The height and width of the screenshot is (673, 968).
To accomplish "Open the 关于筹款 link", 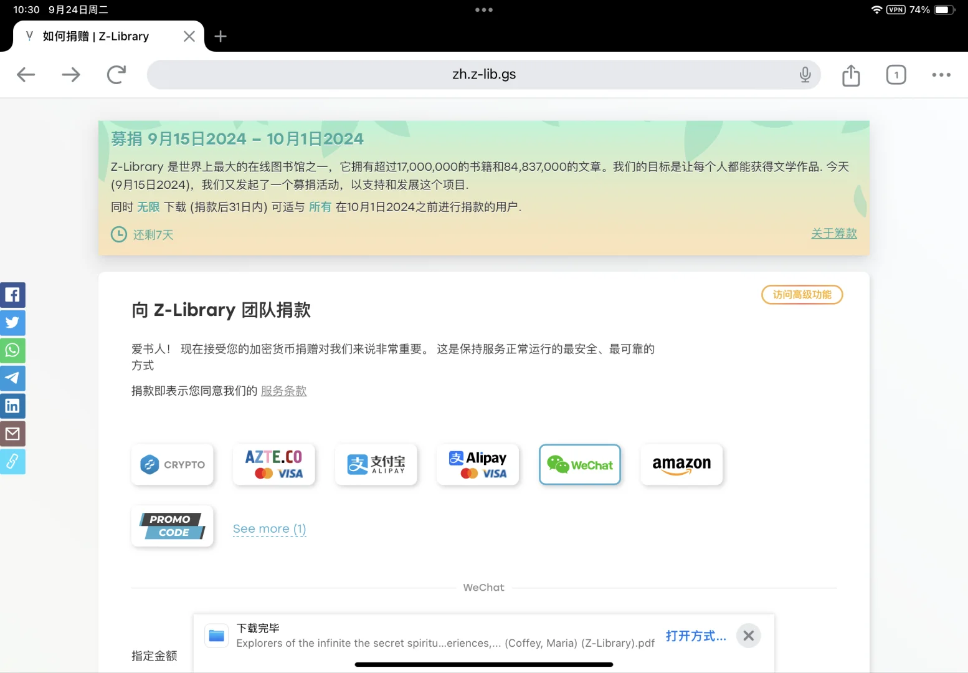I will pos(833,234).
